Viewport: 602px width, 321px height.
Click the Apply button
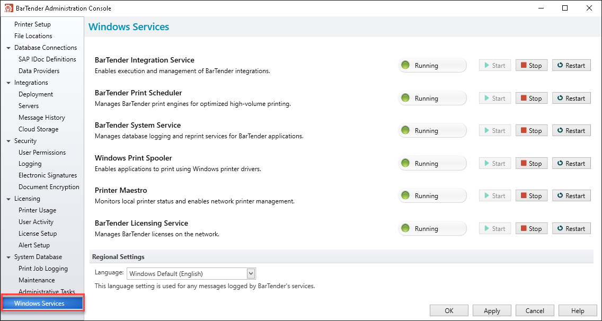[492, 310]
